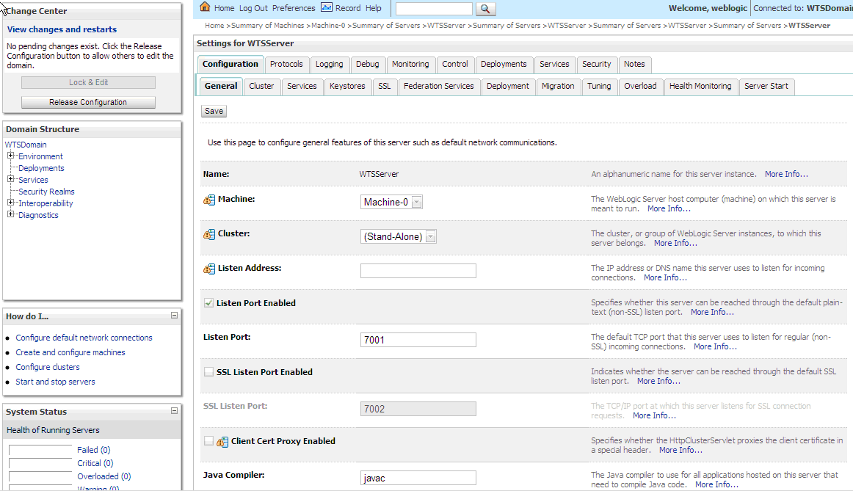Viewport: 853px width, 491px height.
Task: Open Configure default network connections link
Action: click(x=84, y=338)
